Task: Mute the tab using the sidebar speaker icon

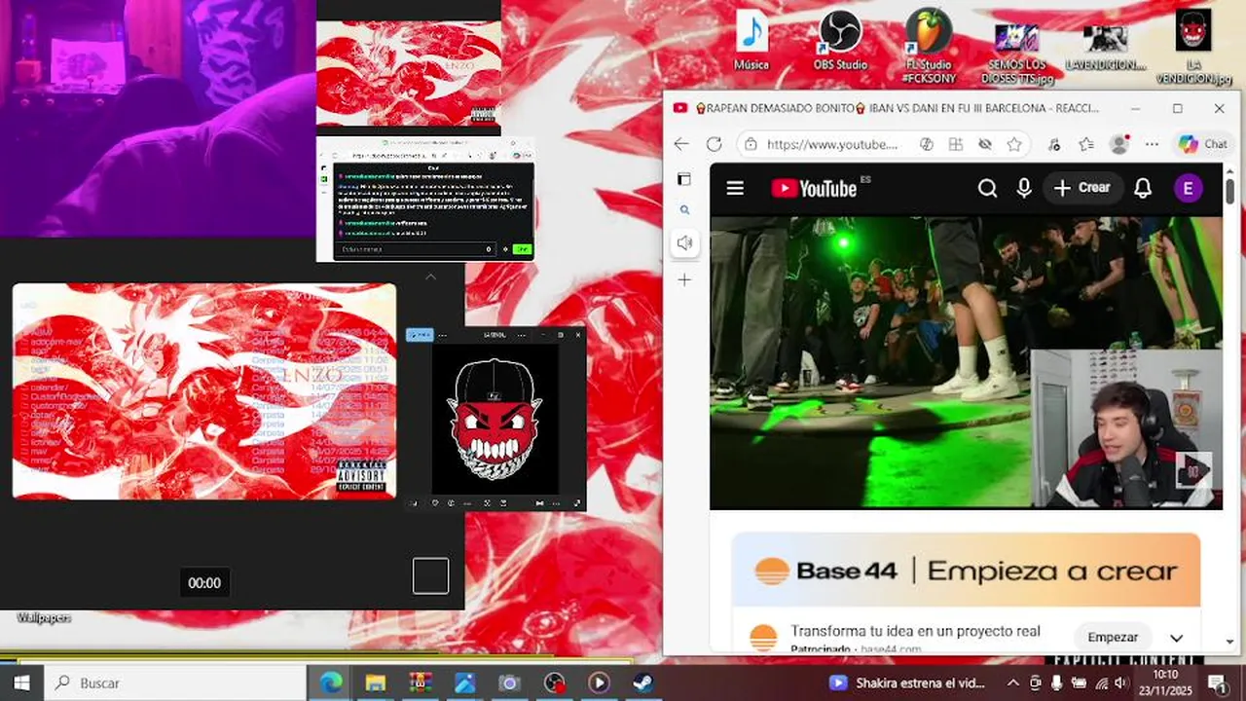Action: [684, 242]
